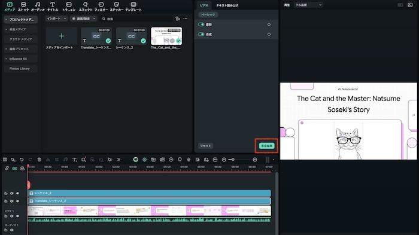Open the playback quality dropdown in preview
This screenshot has height=235, width=419.
tap(308, 5)
